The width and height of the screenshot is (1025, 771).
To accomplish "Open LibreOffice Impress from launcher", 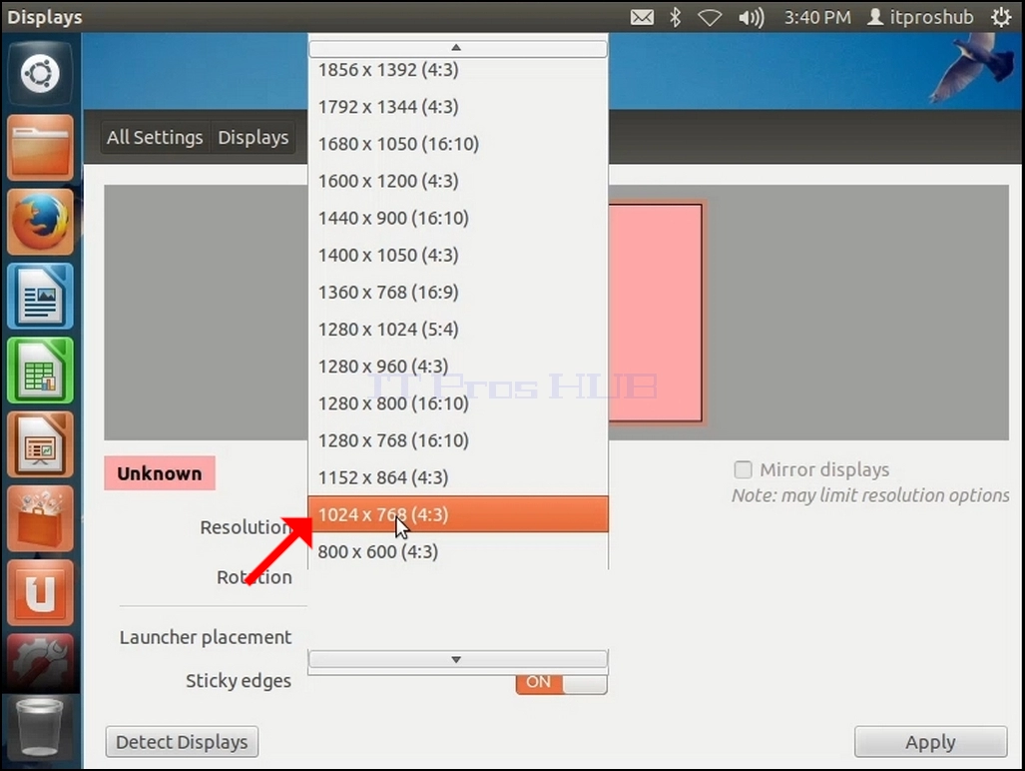I will (41, 444).
